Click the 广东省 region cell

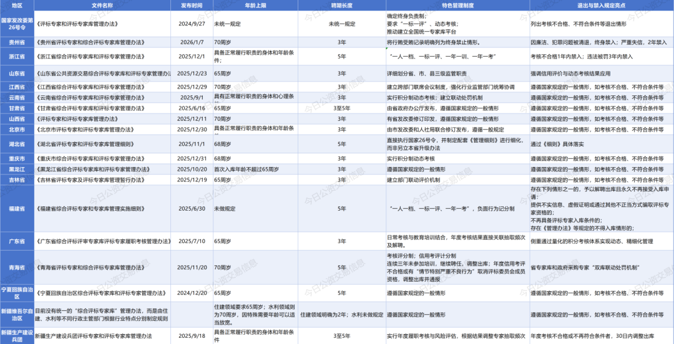(17, 241)
